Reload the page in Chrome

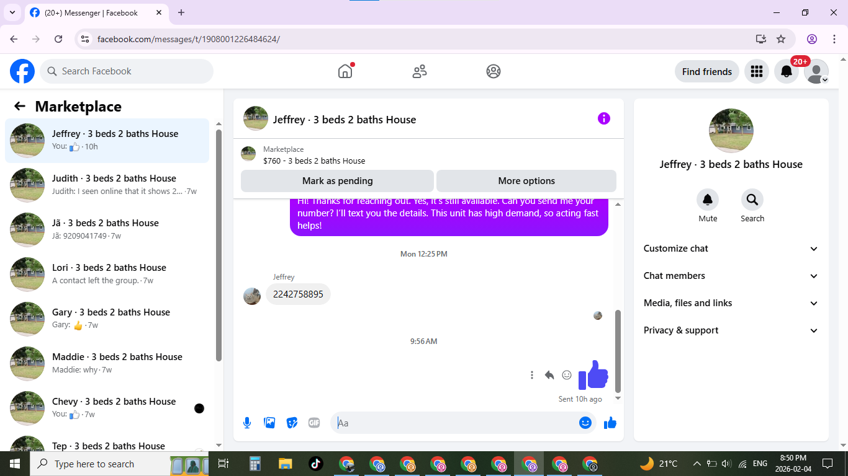coord(58,39)
